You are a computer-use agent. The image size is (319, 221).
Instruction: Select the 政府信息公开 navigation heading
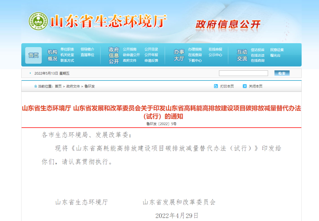(x=114, y=55)
